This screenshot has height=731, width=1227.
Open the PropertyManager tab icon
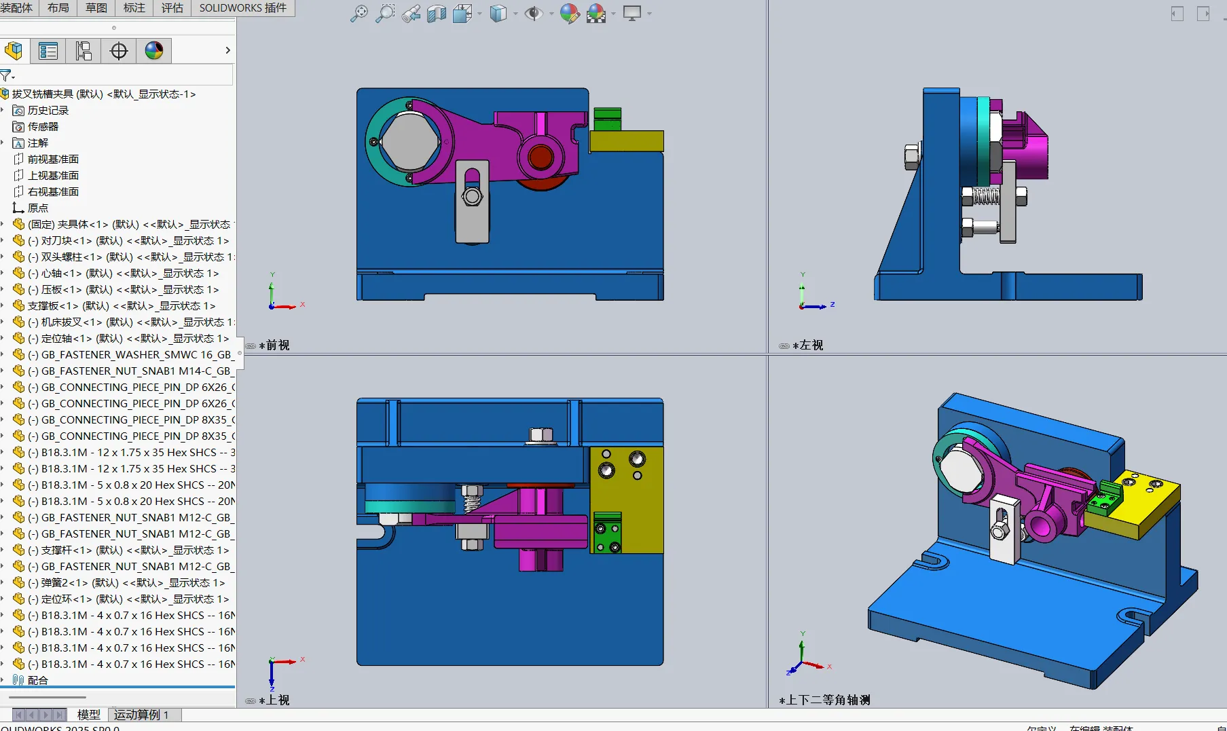[48, 51]
